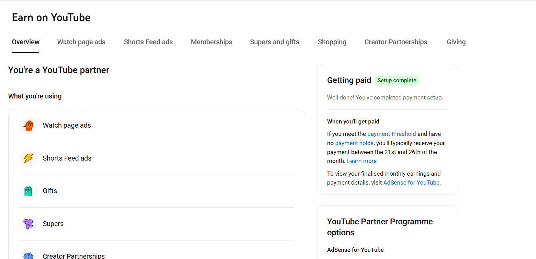This screenshot has width=536, height=259.
Task: Click the Gifts present box icon
Action: (28, 191)
